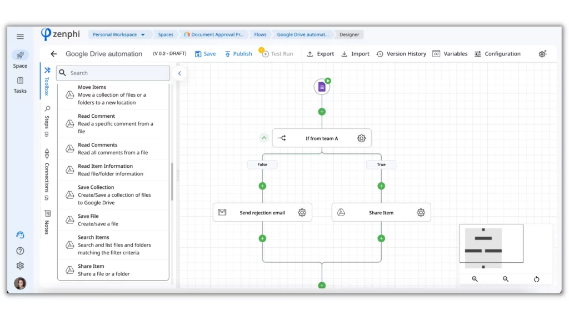Go to Document Approval breadcrumb

point(214,34)
